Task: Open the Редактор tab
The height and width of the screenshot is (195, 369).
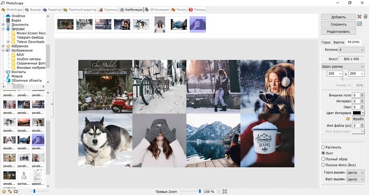Action: pos(52,10)
